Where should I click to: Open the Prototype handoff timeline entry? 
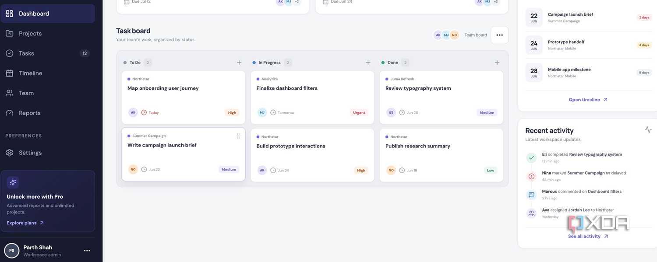tap(588, 45)
